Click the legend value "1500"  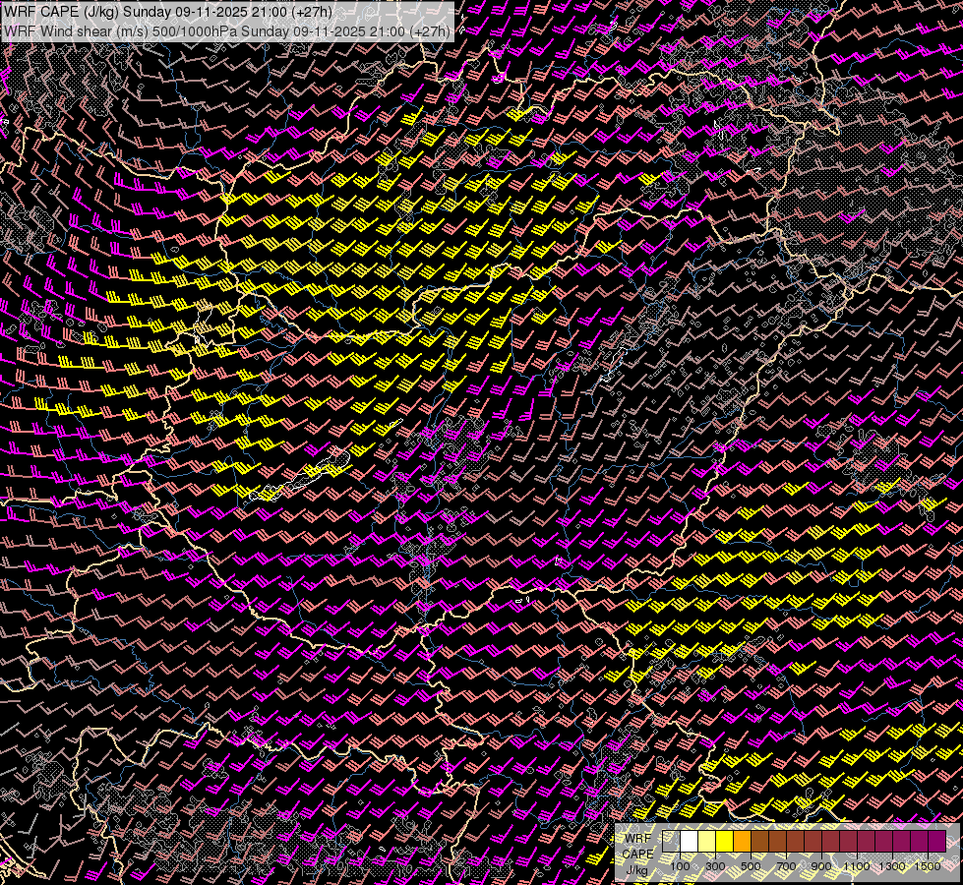(928, 866)
